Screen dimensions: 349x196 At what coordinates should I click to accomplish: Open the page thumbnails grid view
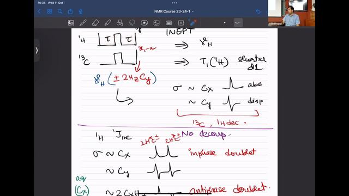tap(50, 11)
